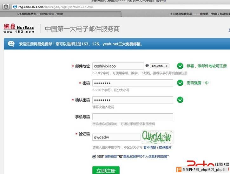Click 看不清楚？换张图片 link
This screenshot has height=174, width=230.
coord(157,147)
